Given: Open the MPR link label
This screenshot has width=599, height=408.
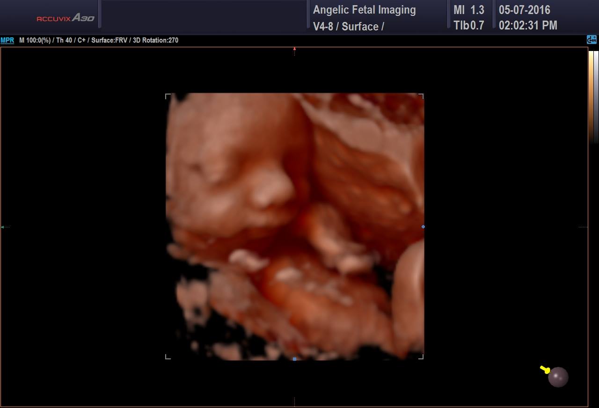Looking at the screenshot, I should pos(7,40).
